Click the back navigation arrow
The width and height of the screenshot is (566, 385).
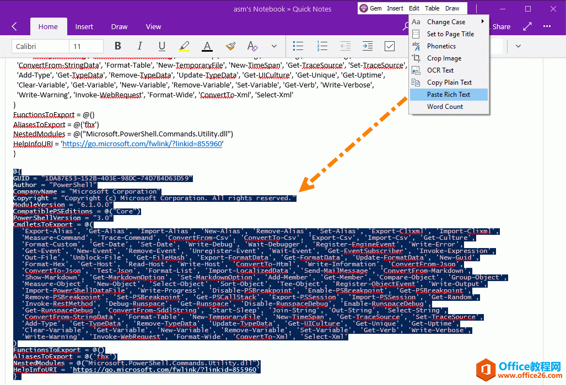coord(14,26)
